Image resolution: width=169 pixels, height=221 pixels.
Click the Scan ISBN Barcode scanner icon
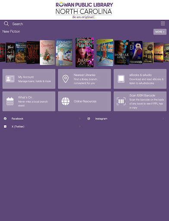[121, 101]
